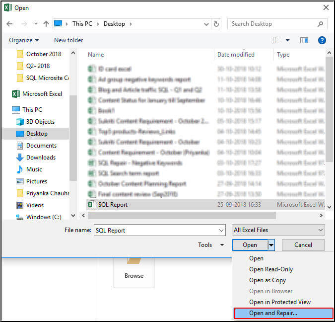This screenshot has height=322, width=335.
Task: Click the Music folder in sidebar
Action: pos(34,169)
